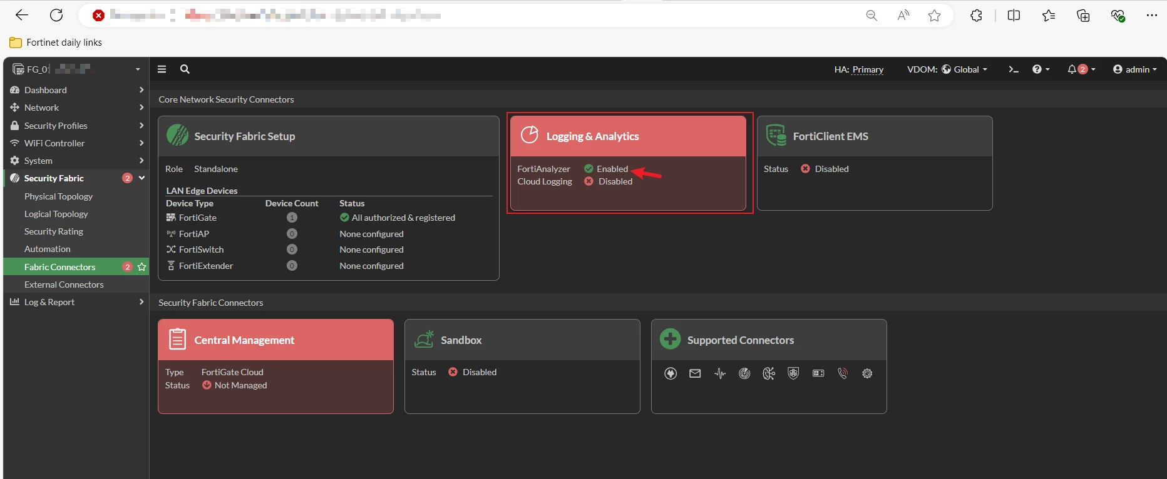Toggle favorite star on Fabric Connectors
Image resolution: width=1167 pixels, height=479 pixels.
coord(142,267)
